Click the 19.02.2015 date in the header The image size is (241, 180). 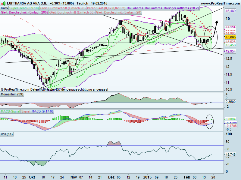(99, 3)
